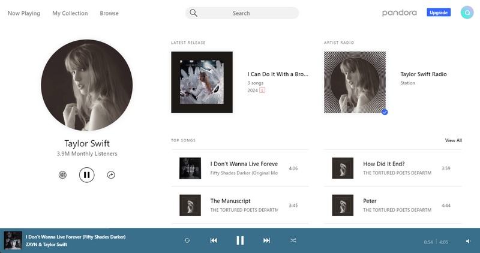Click the share arrow icon under artist
The width and height of the screenshot is (480, 253).
[x=111, y=175]
